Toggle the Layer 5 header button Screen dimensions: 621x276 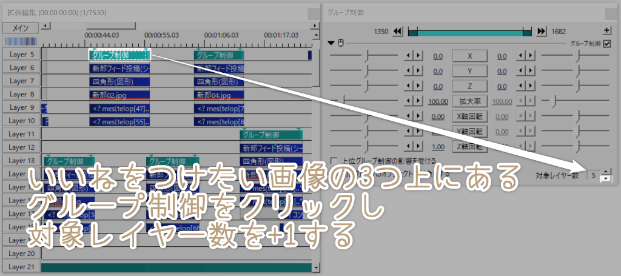(21, 54)
